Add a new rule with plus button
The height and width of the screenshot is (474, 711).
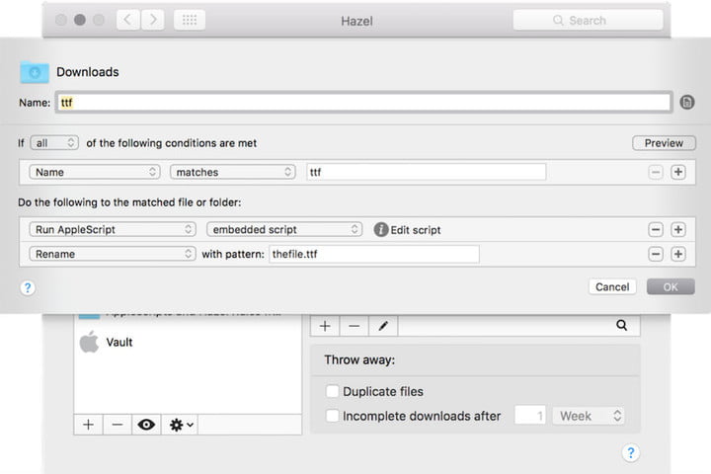[x=325, y=326]
